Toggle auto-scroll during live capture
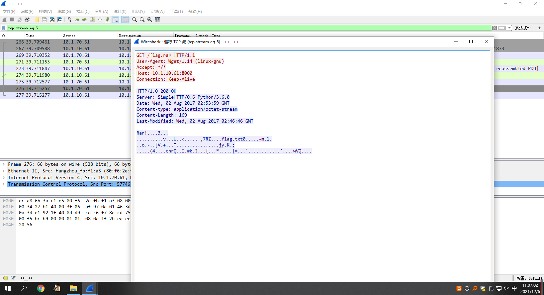The width and height of the screenshot is (544, 295). coord(116,20)
